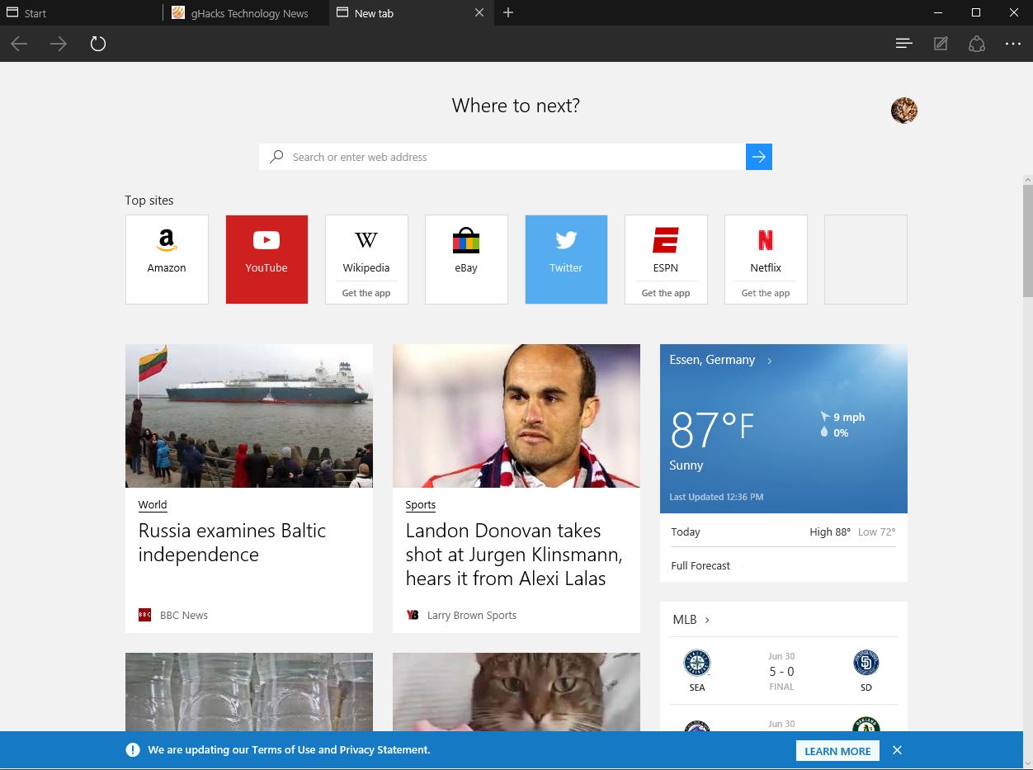Viewport: 1033px width, 770px height.
Task: Make a Web Note with the pen icon
Action: click(941, 44)
